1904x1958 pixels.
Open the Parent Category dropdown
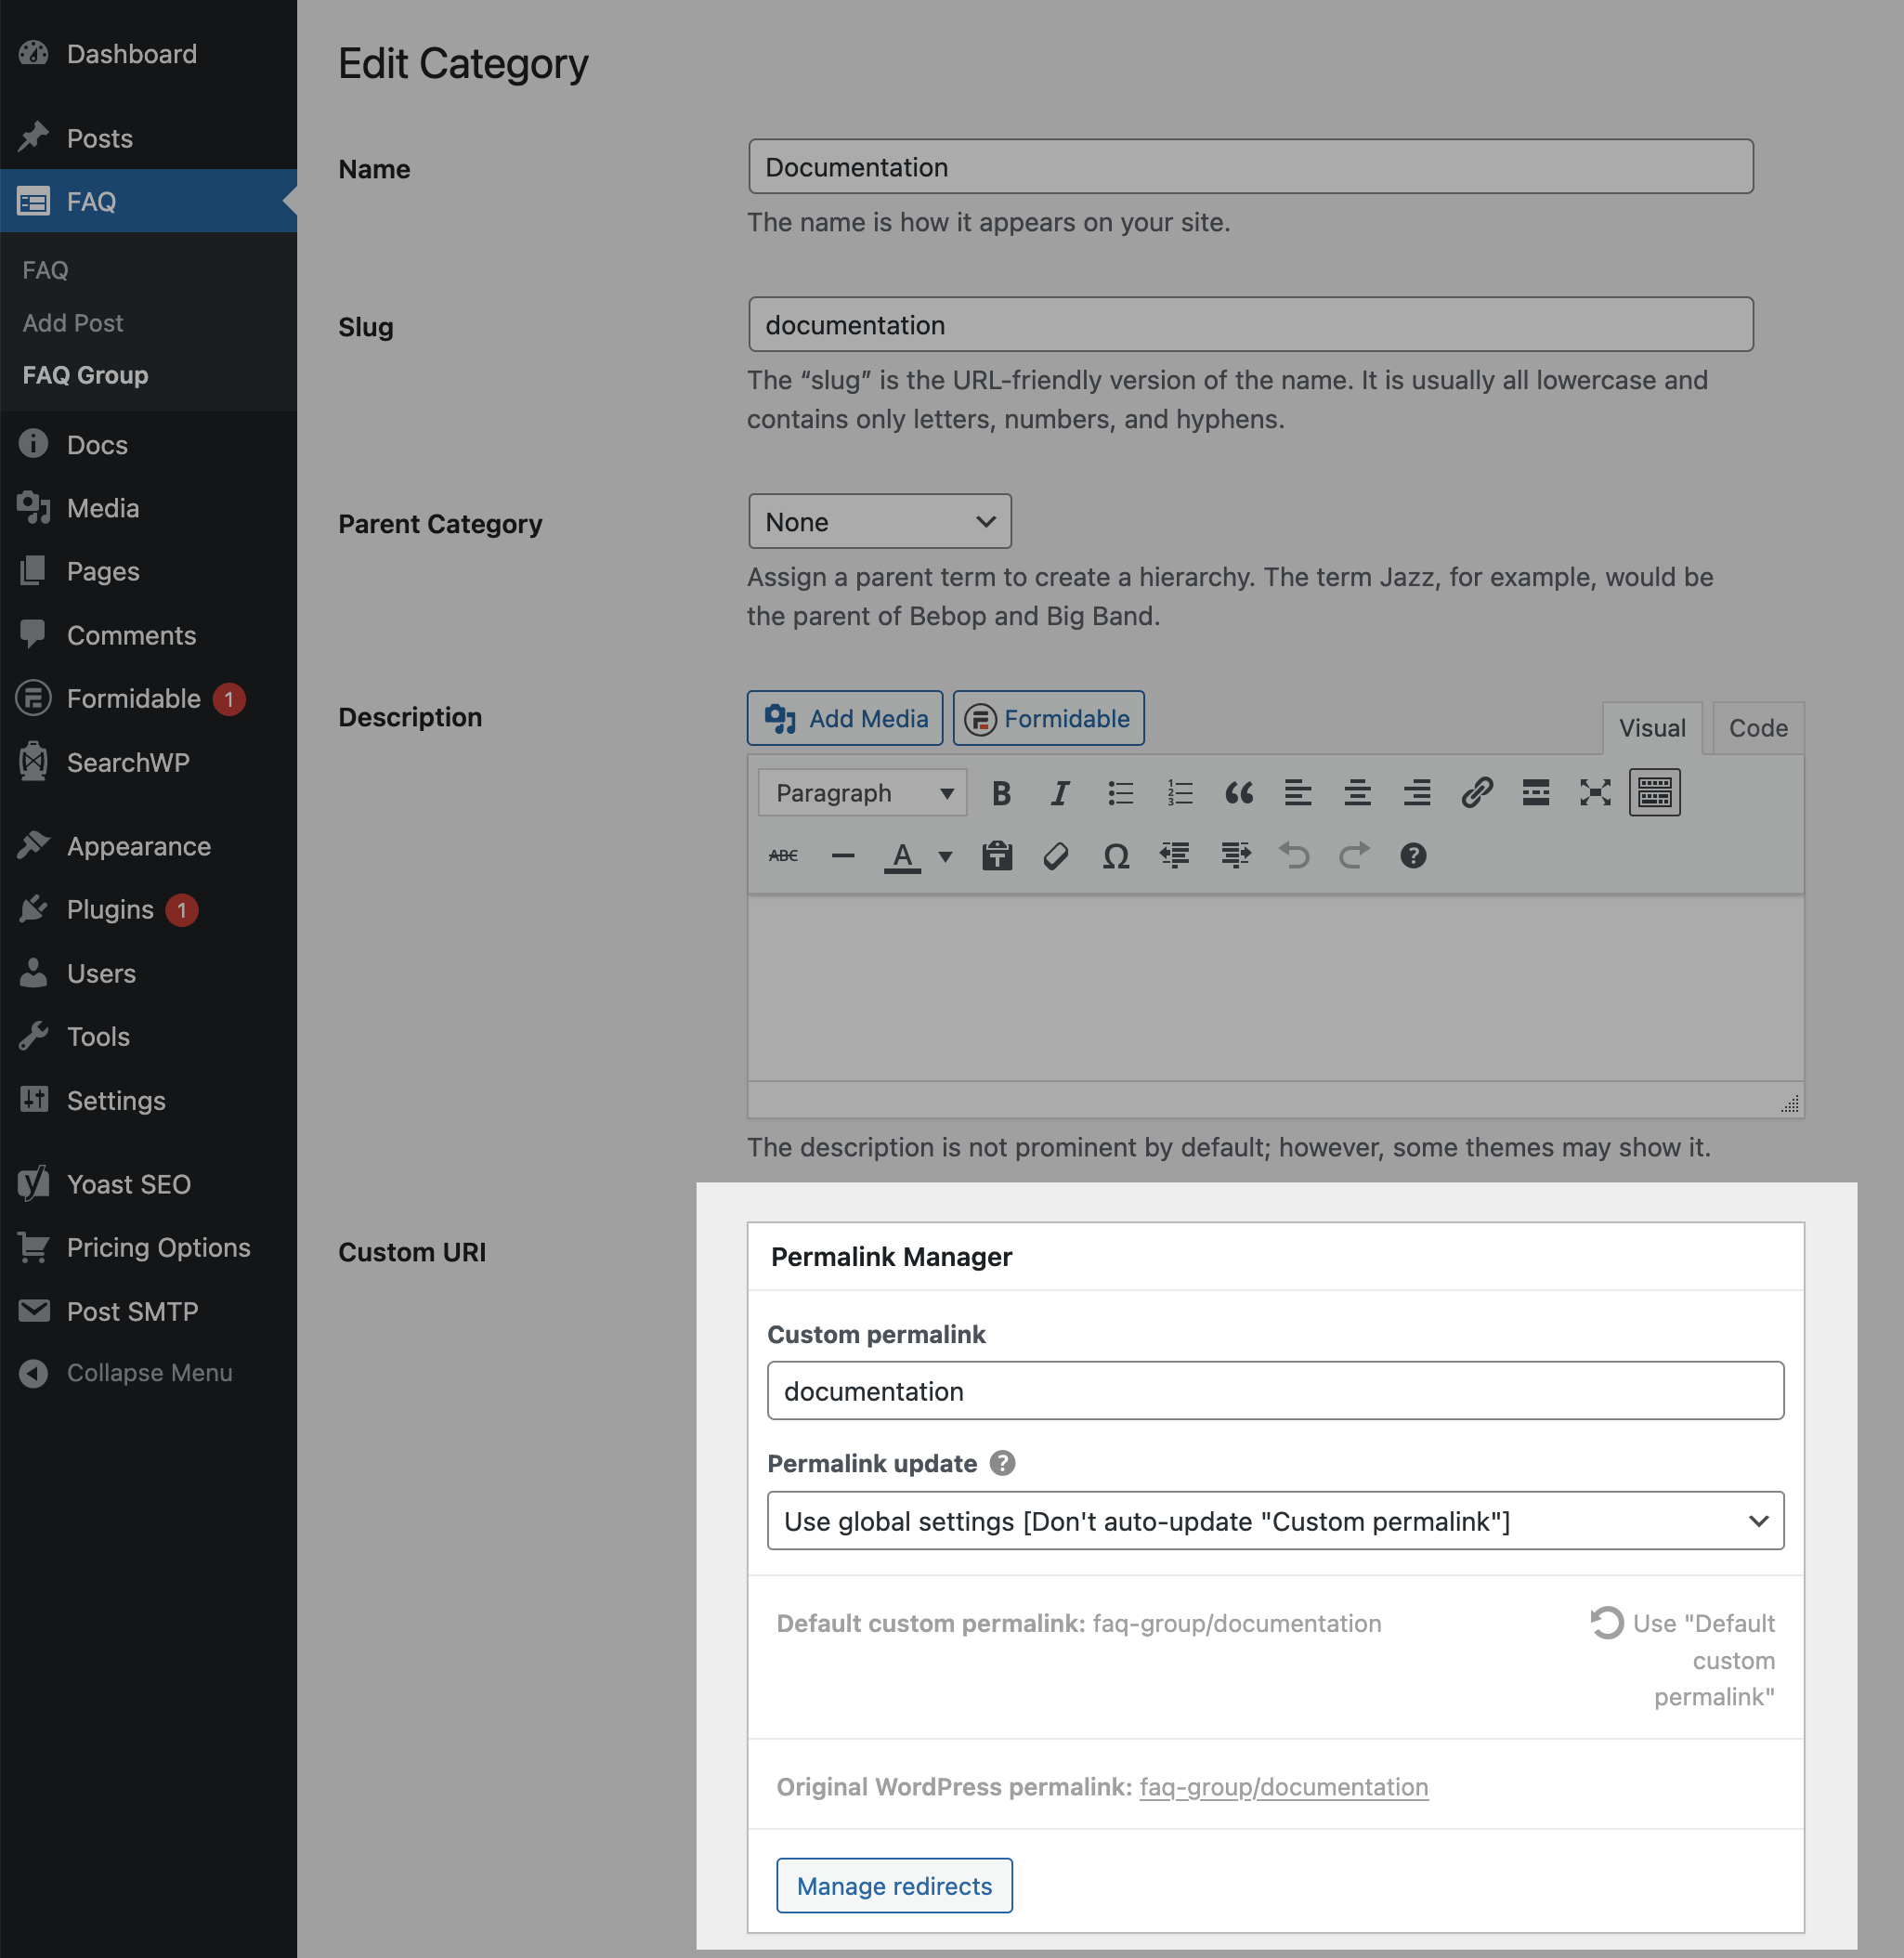[879, 522]
